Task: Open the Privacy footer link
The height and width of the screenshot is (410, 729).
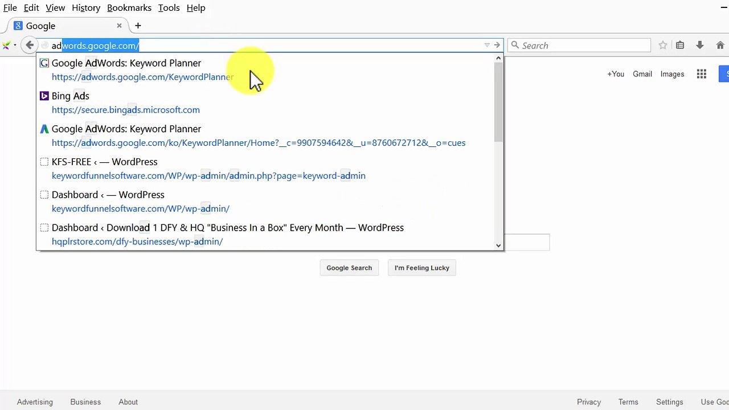Action: point(589,402)
